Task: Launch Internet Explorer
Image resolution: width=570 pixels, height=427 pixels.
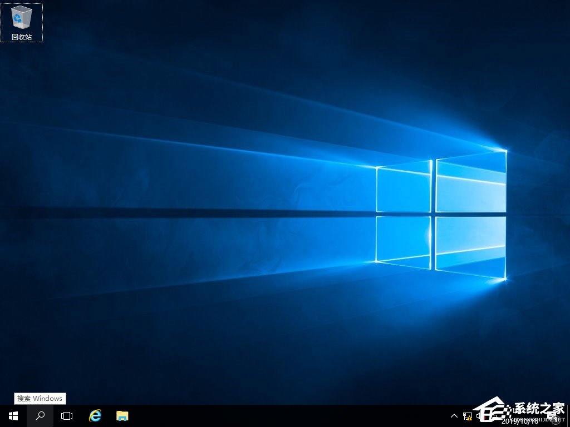Action: 95,415
